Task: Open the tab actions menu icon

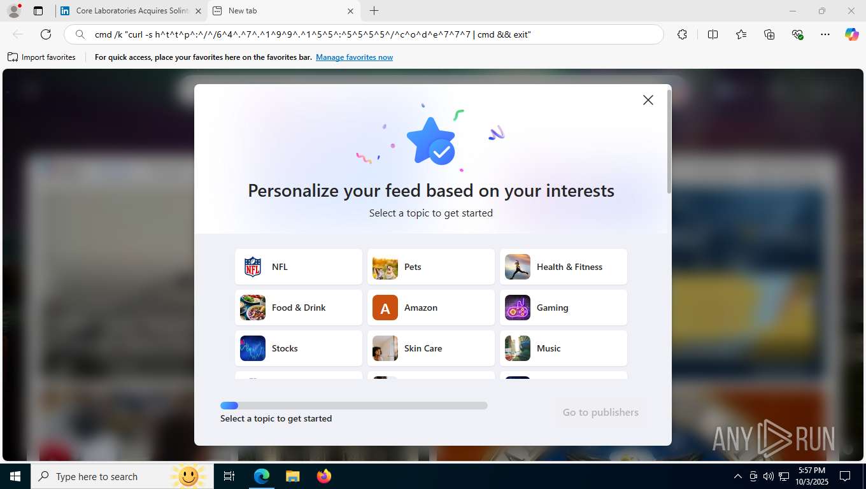Action: click(x=38, y=11)
